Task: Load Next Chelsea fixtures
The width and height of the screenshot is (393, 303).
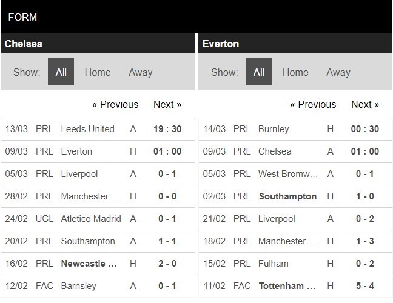Action: click(167, 104)
